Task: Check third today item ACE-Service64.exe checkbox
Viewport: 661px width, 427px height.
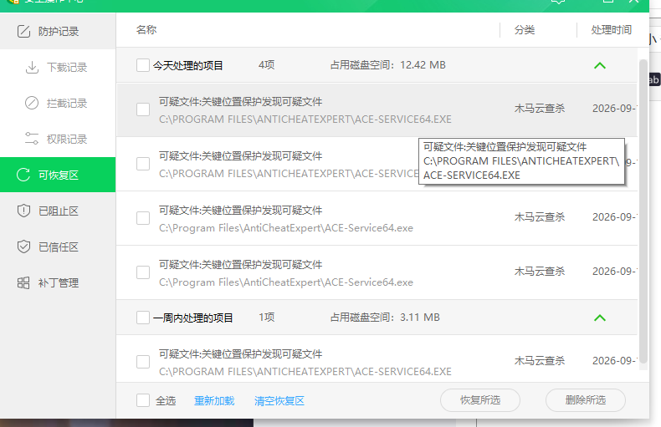Action: pyautogui.click(x=143, y=218)
